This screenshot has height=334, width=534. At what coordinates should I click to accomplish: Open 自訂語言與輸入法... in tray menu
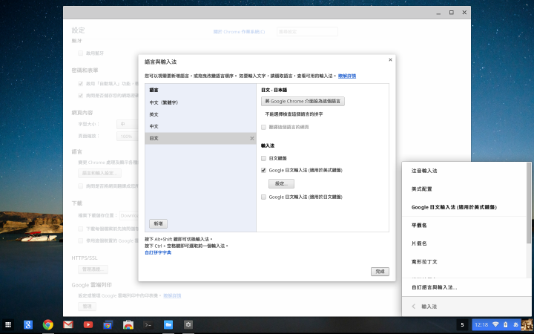[467, 287]
